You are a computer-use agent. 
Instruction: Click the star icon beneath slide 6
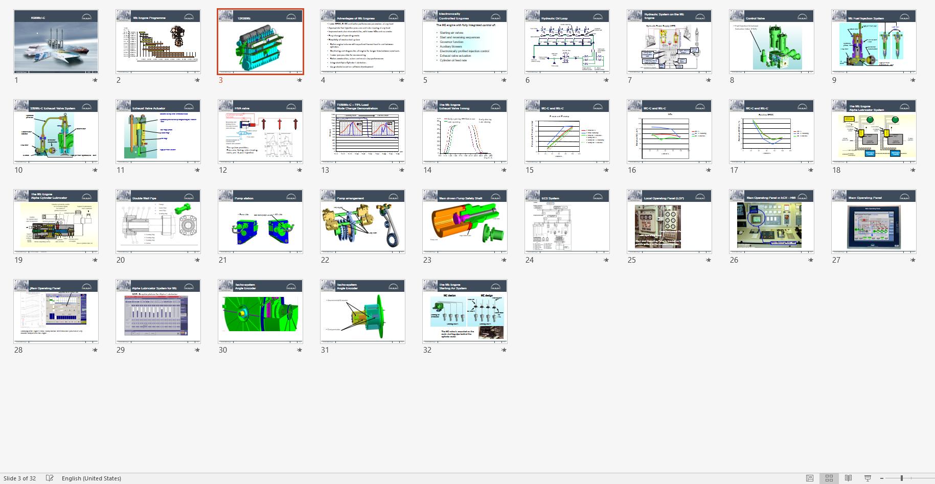click(606, 80)
